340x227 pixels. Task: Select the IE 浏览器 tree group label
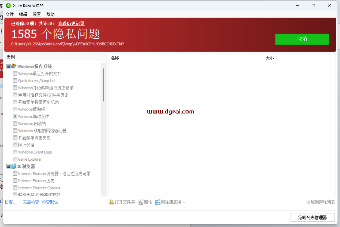click(26, 166)
